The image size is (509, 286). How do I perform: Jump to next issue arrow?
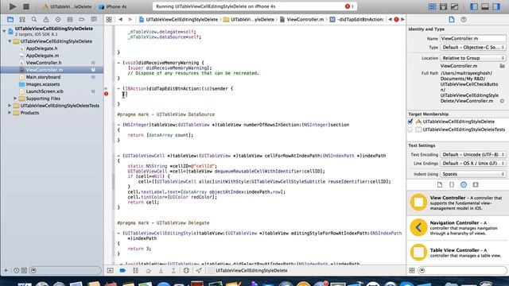[x=402, y=19]
